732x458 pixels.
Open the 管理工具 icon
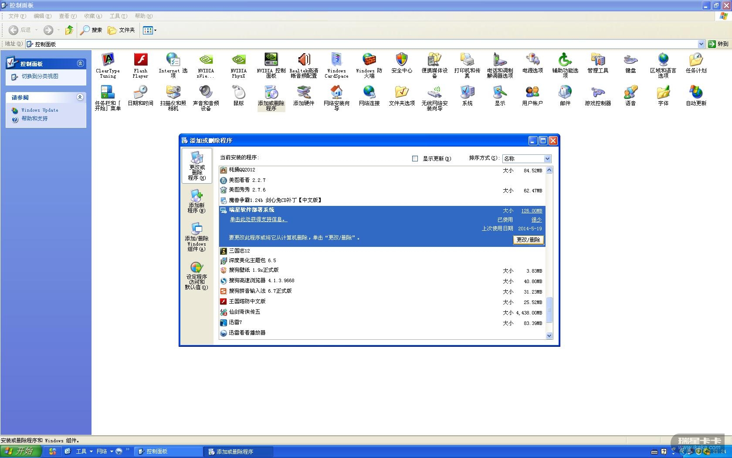(x=598, y=63)
